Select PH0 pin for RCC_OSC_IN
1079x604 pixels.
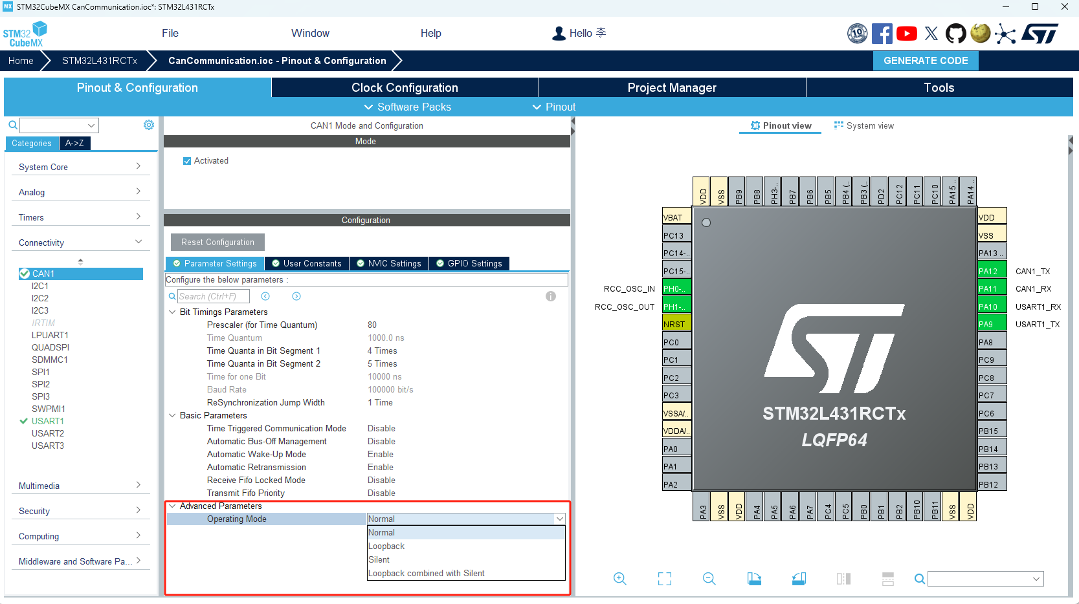[677, 288]
